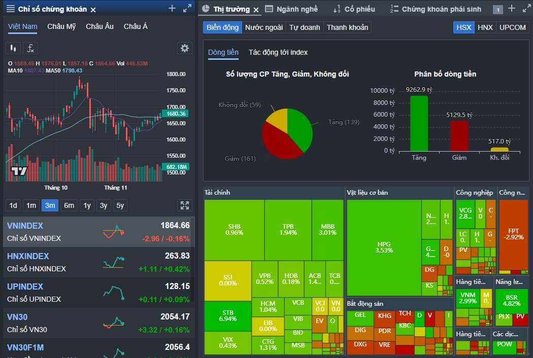Click the VPB 0.52% heatmap tile
533x358 pixels.
click(265, 279)
